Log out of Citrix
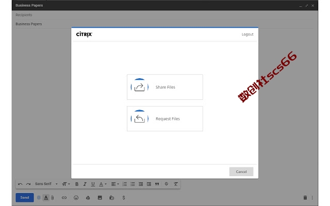The width and height of the screenshot is (330, 206). 247,35
